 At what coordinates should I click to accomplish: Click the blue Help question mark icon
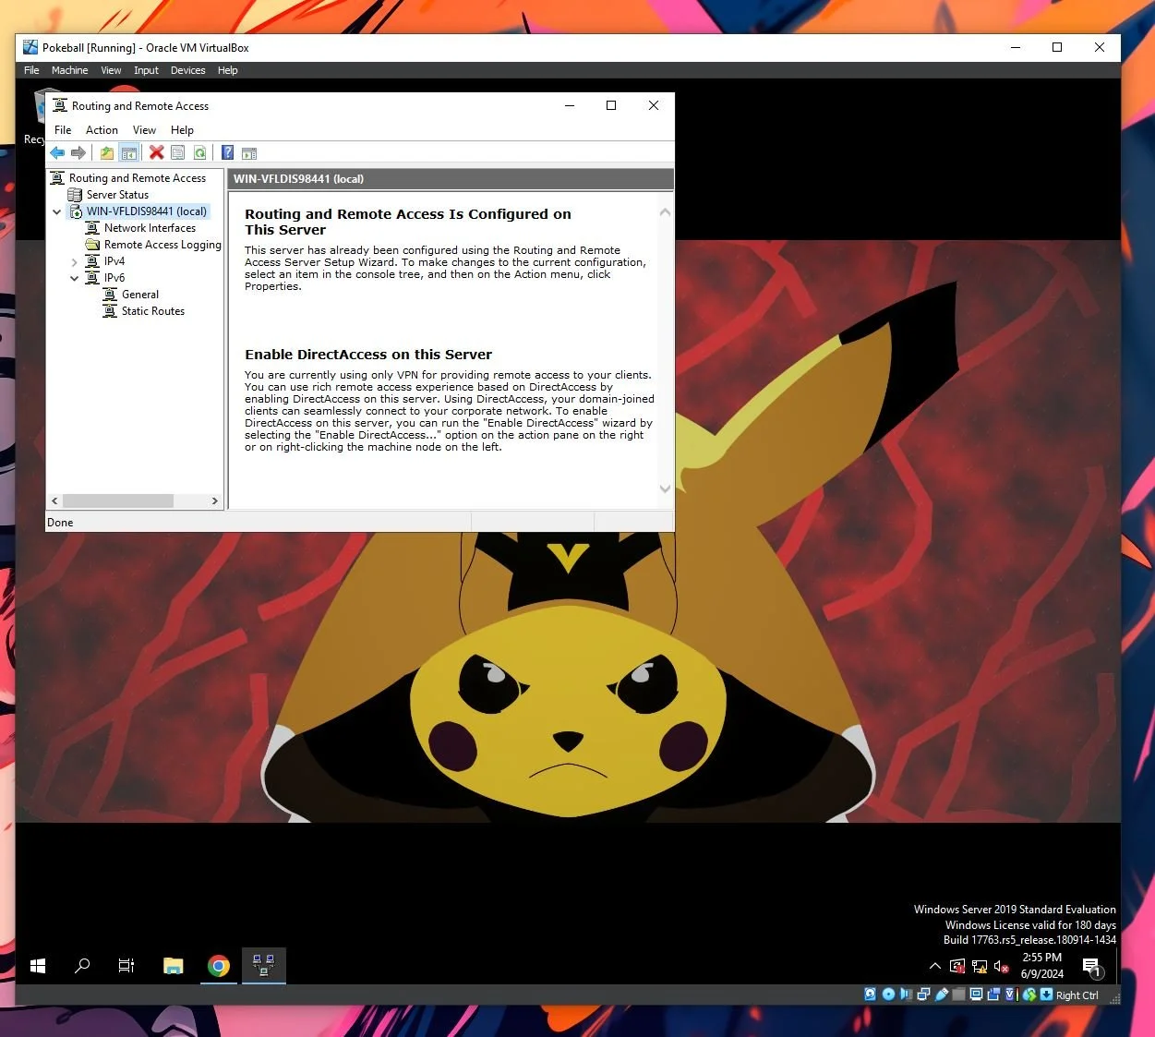point(227,152)
